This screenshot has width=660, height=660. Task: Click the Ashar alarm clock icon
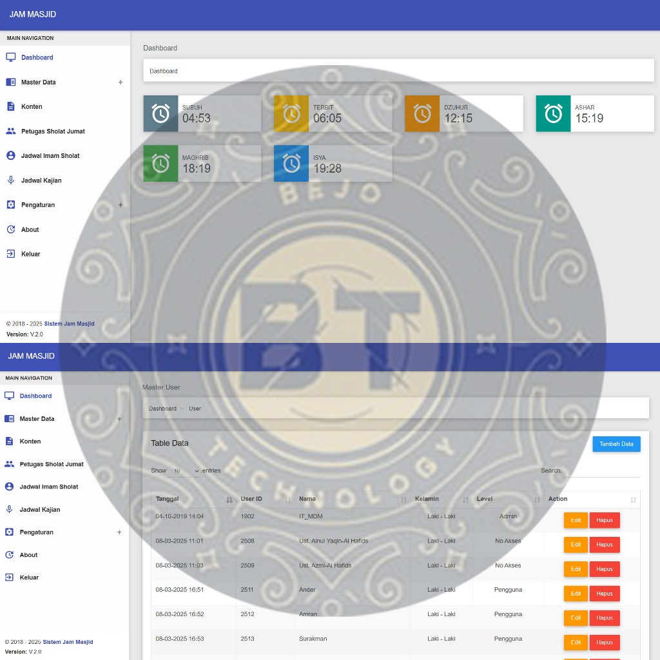point(553,113)
